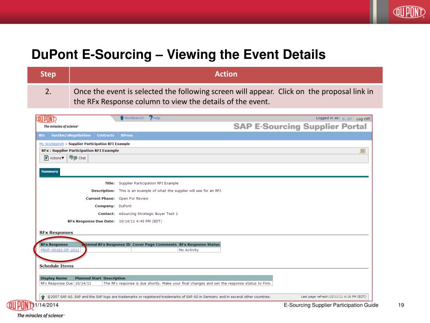Open the XPress menu
Screen dimensions: 430x323
127,135
